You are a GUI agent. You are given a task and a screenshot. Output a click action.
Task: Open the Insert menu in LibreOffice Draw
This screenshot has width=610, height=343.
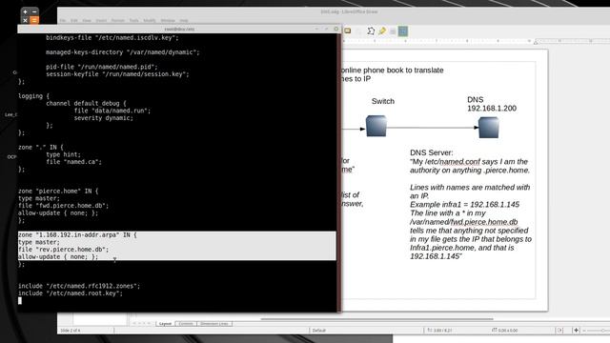click(x=101, y=20)
